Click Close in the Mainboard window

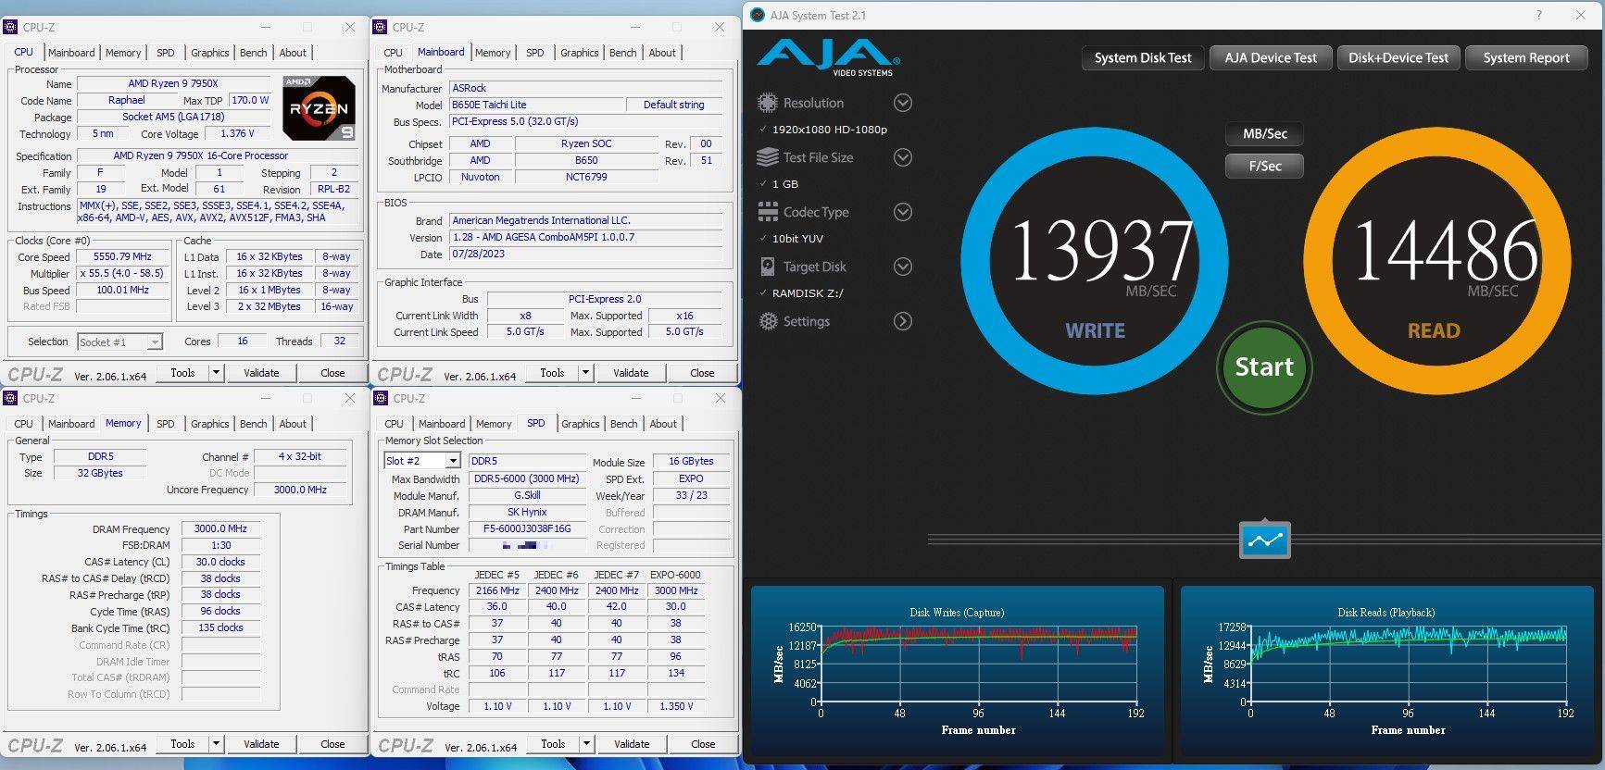point(702,373)
